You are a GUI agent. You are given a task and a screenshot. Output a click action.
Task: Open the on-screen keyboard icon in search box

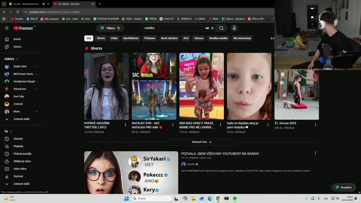click(207, 28)
